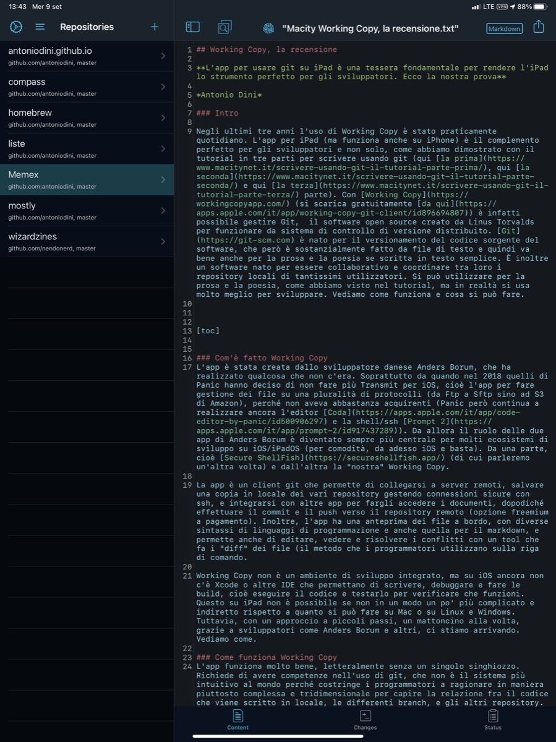
Task: Expand chevron for wizardzines row
Action: tap(163, 241)
